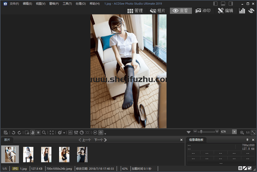Open the bar chart dashboard icon
Viewport: 257px width, 172px height.
(242, 11)
